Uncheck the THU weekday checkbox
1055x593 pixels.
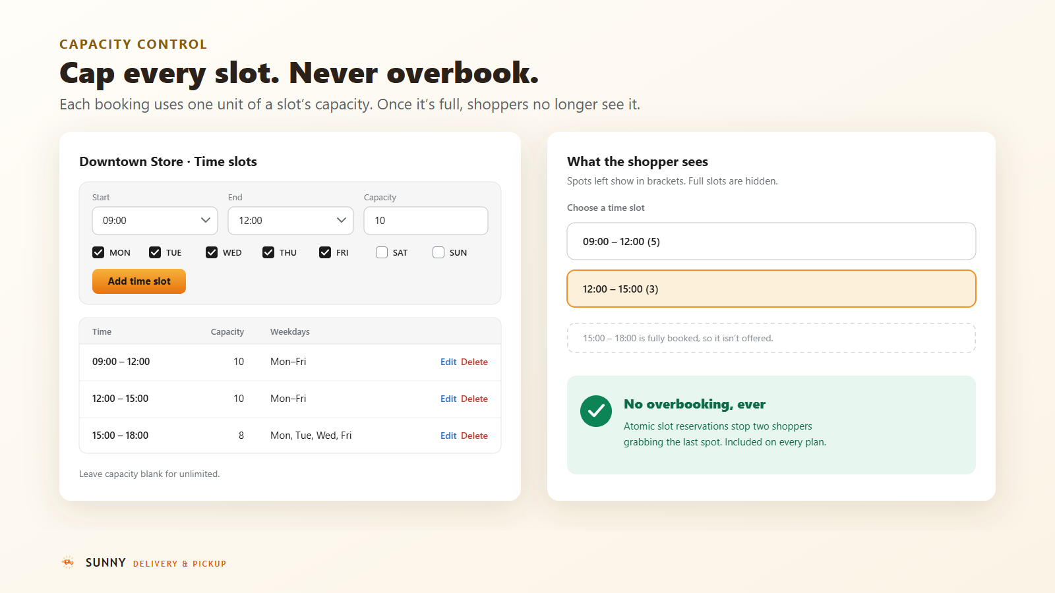click(268, 252)
